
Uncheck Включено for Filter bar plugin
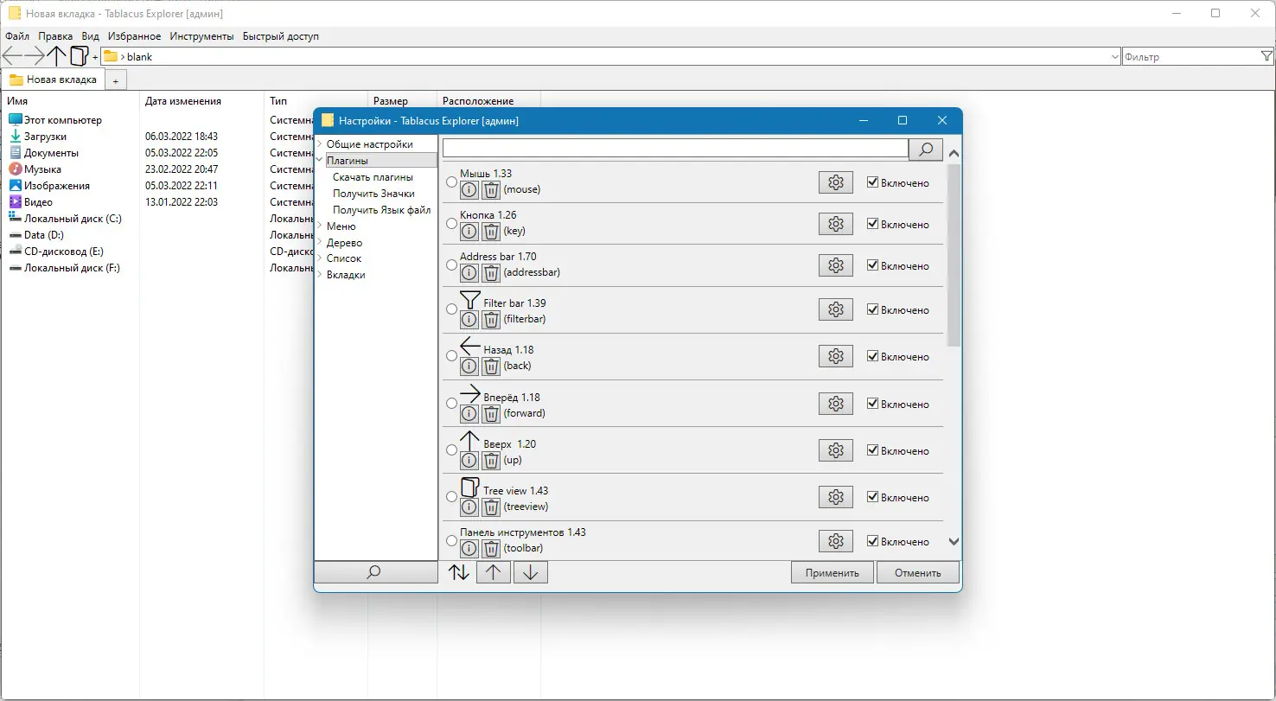pos(872,309)
